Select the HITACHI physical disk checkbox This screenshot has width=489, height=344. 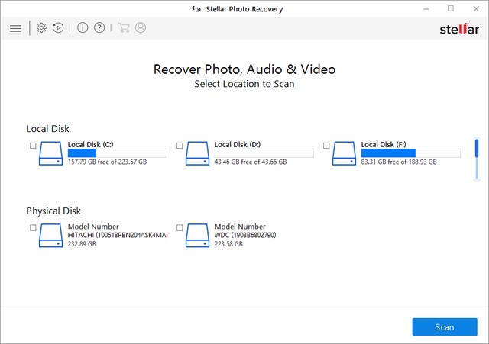[33, 228]
